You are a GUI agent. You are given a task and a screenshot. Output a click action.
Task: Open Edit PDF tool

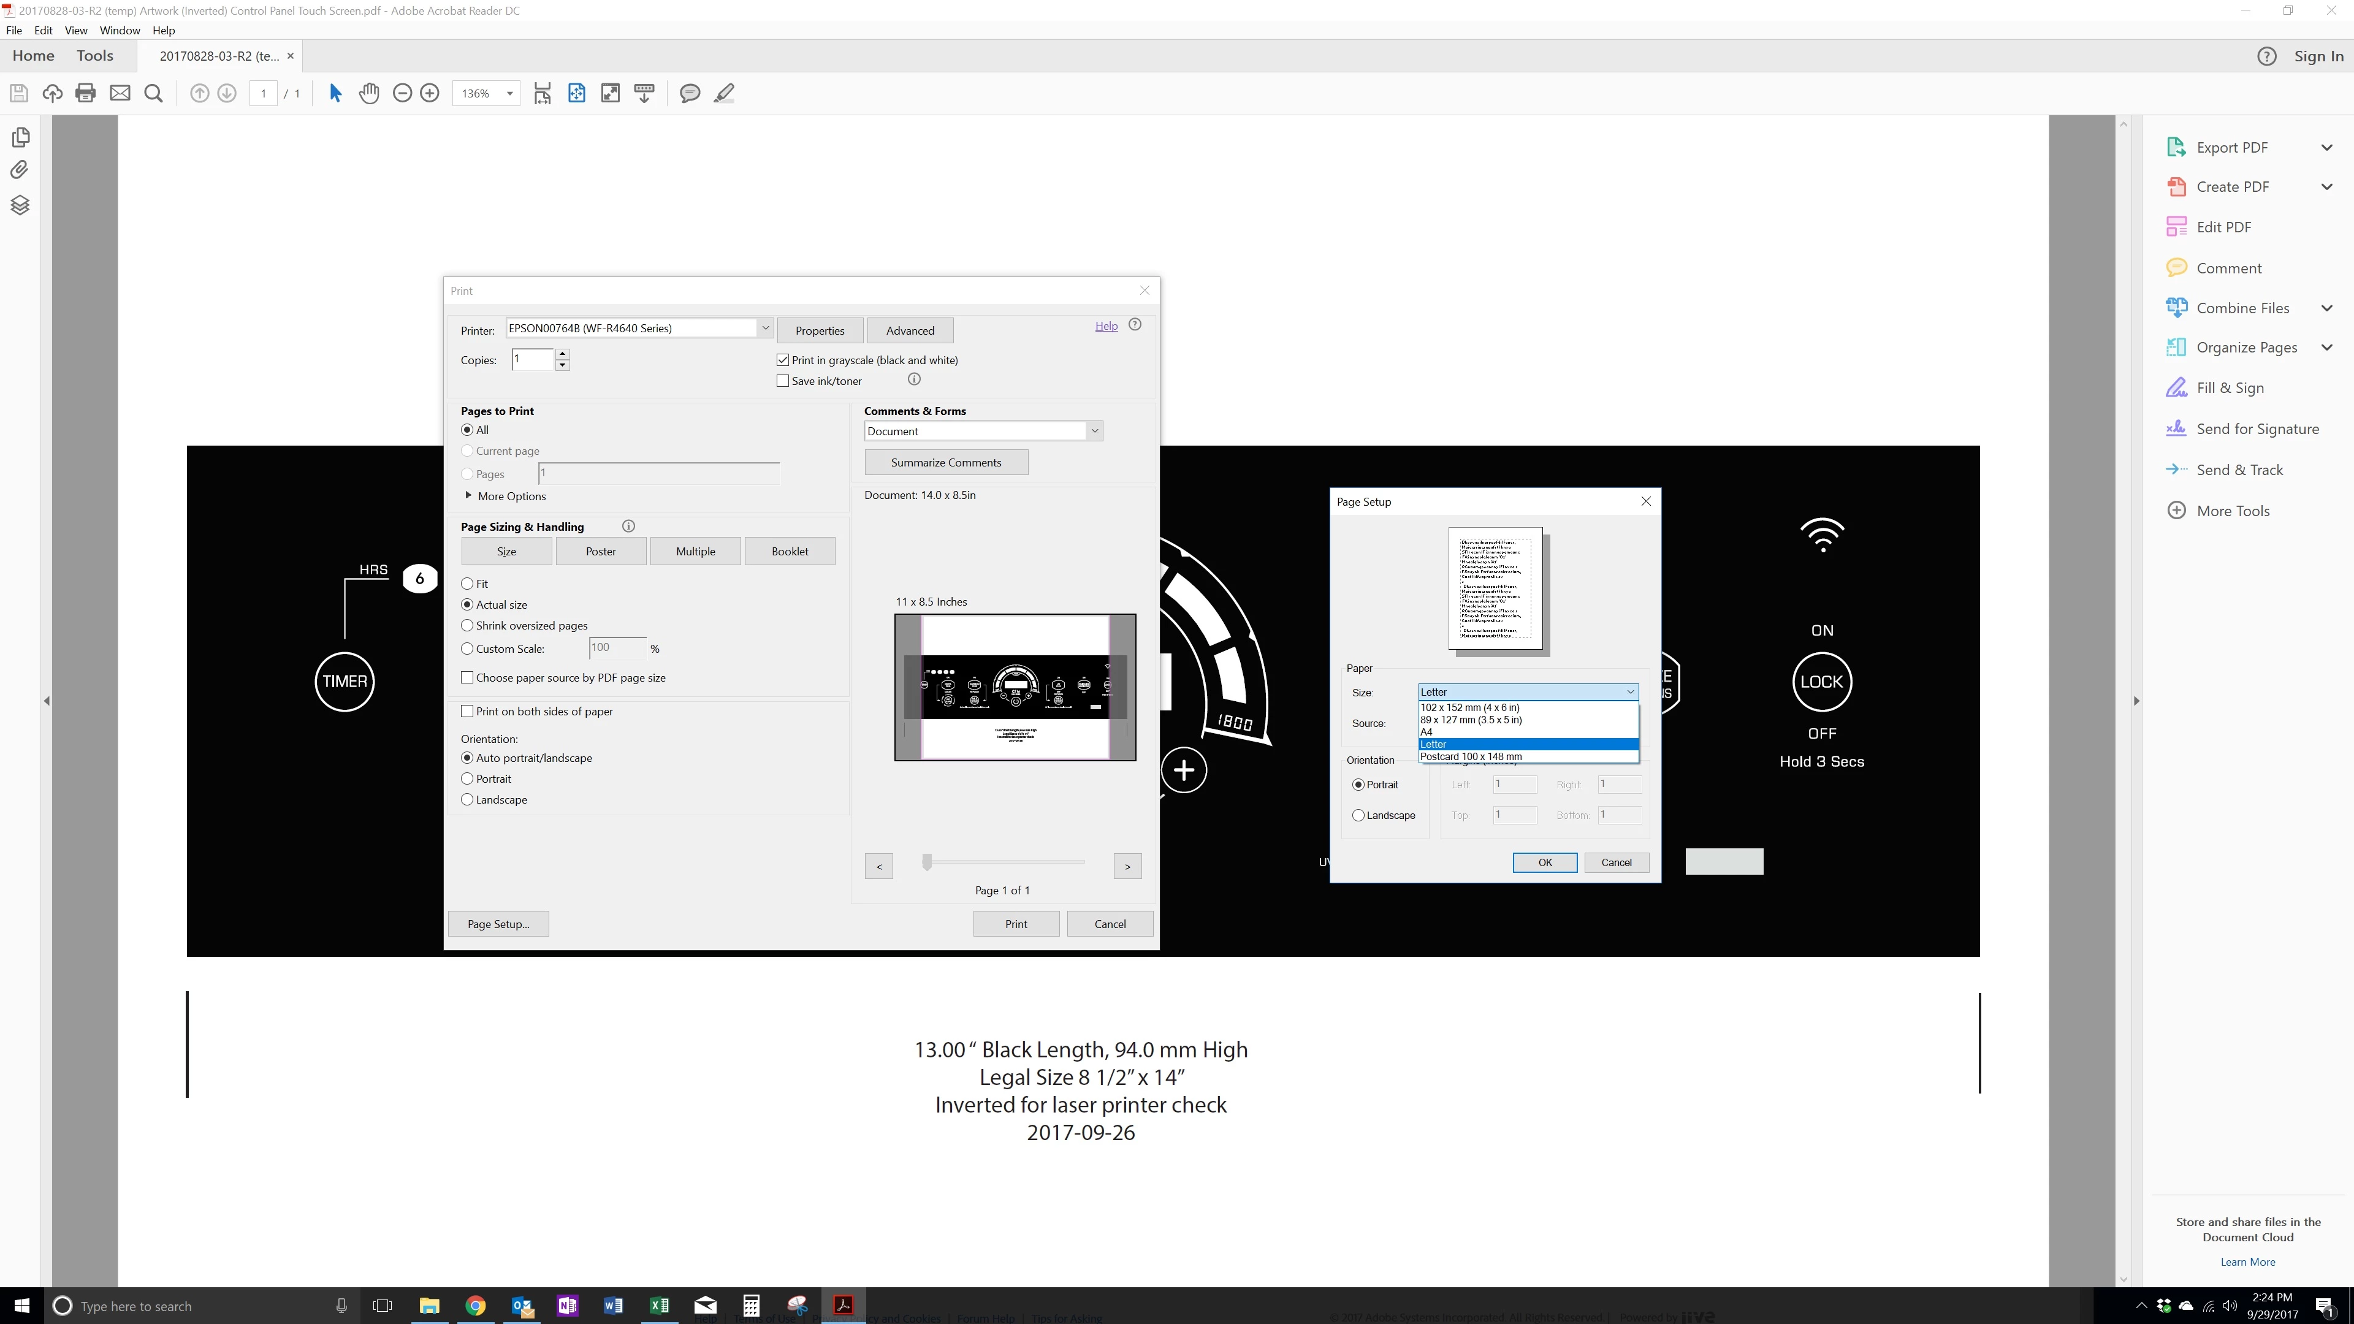[2223, 227]
